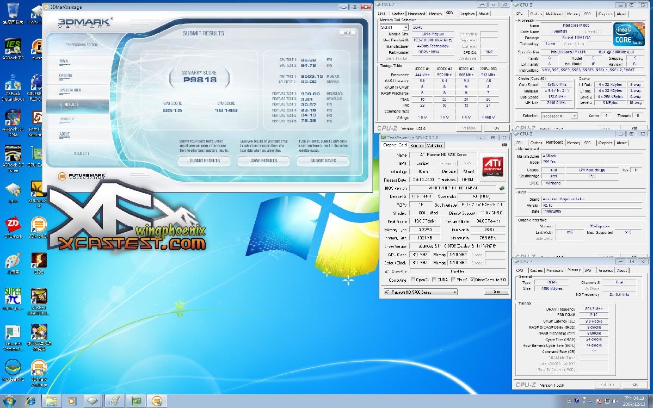Launch Windows Media Player from taskbar
Viewport: 653px width, 408px height.
pyautogui.click(x=72, y=401)
